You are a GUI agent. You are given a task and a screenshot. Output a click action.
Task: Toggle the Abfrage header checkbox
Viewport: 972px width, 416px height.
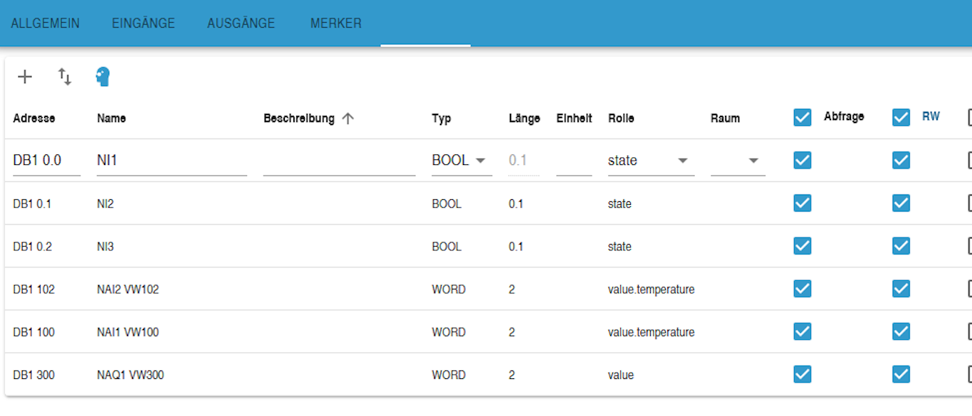(803, 117)
